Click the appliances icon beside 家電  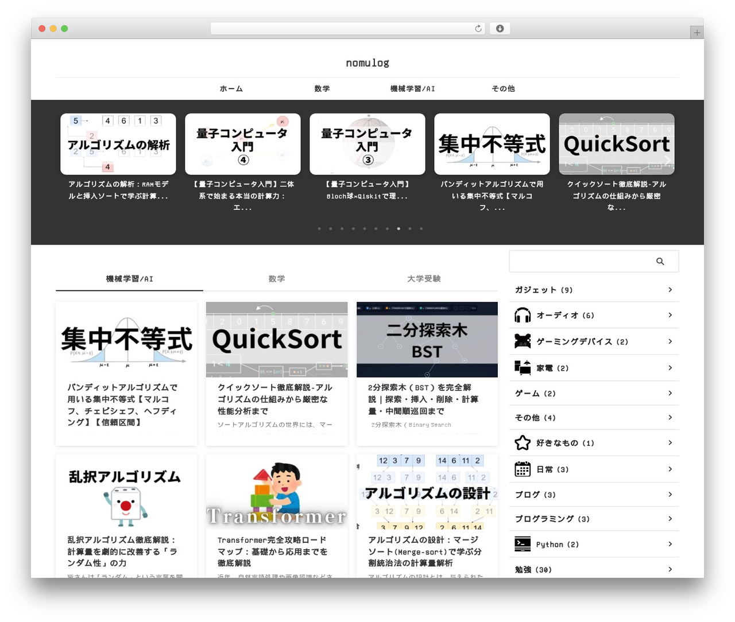523,368
